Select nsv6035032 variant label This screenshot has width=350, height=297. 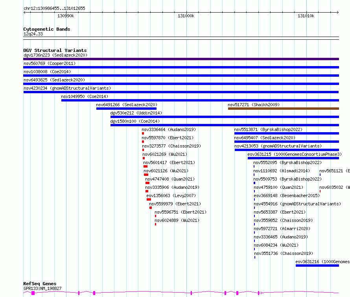click(335, 187)
